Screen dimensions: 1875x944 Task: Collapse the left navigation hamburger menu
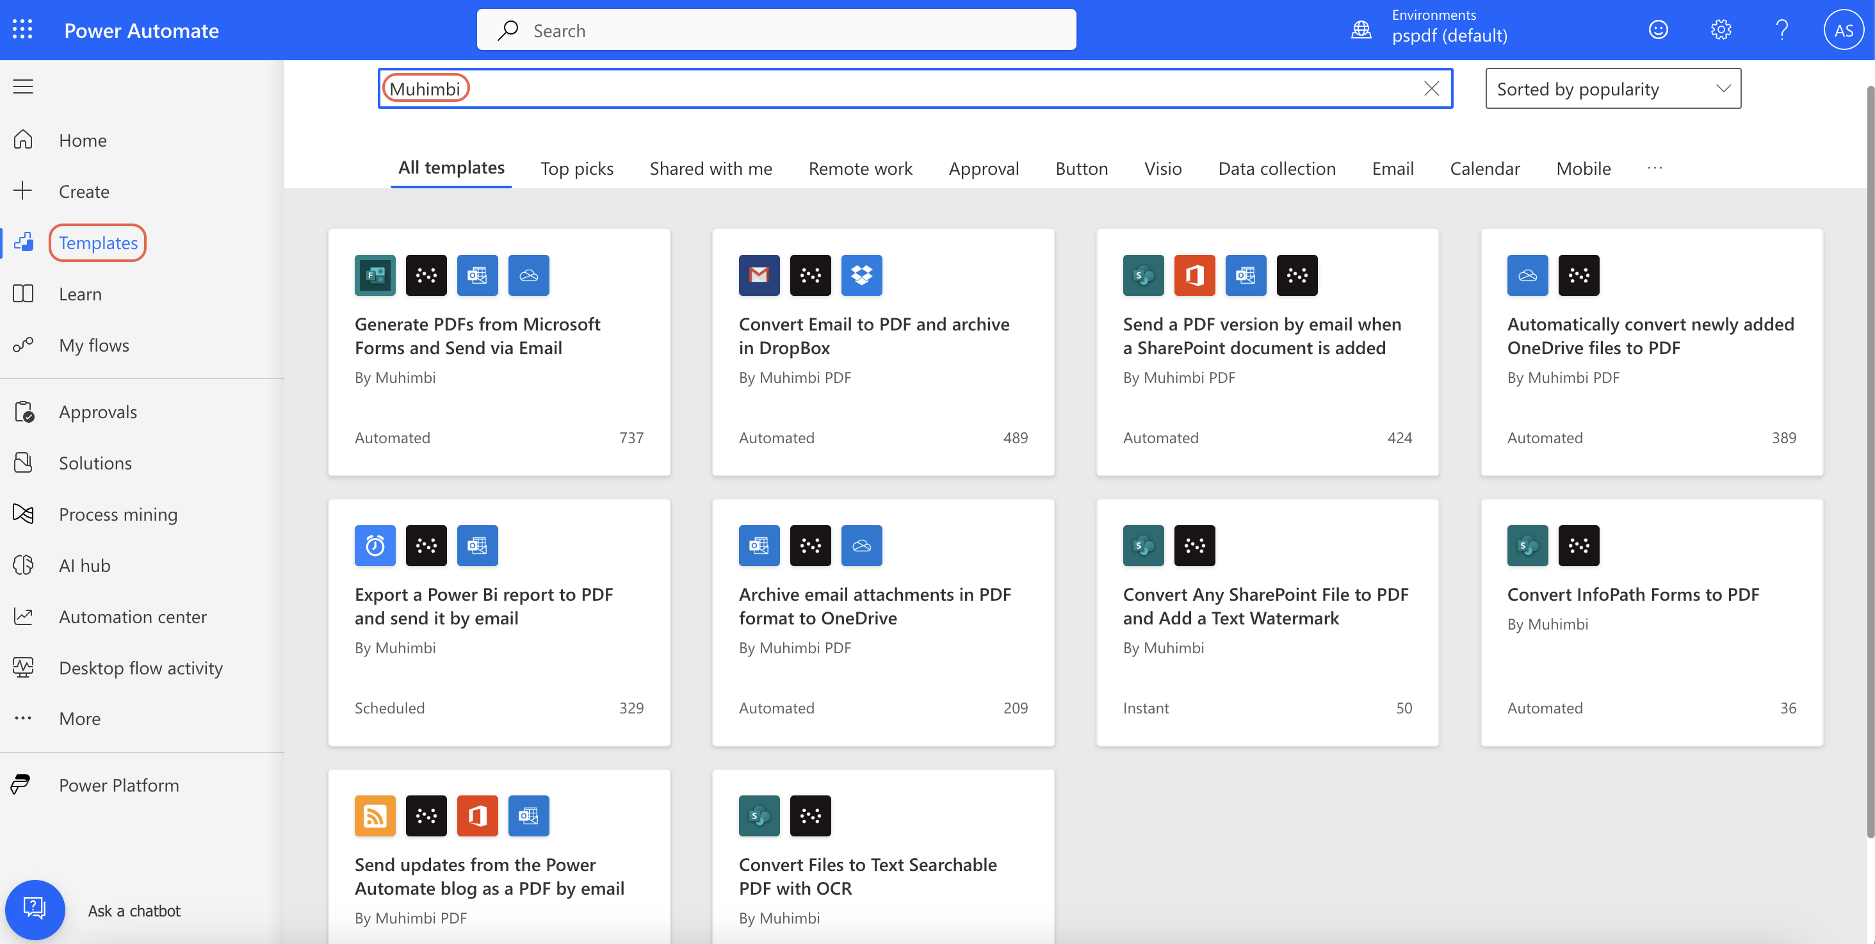coord(23,86)
